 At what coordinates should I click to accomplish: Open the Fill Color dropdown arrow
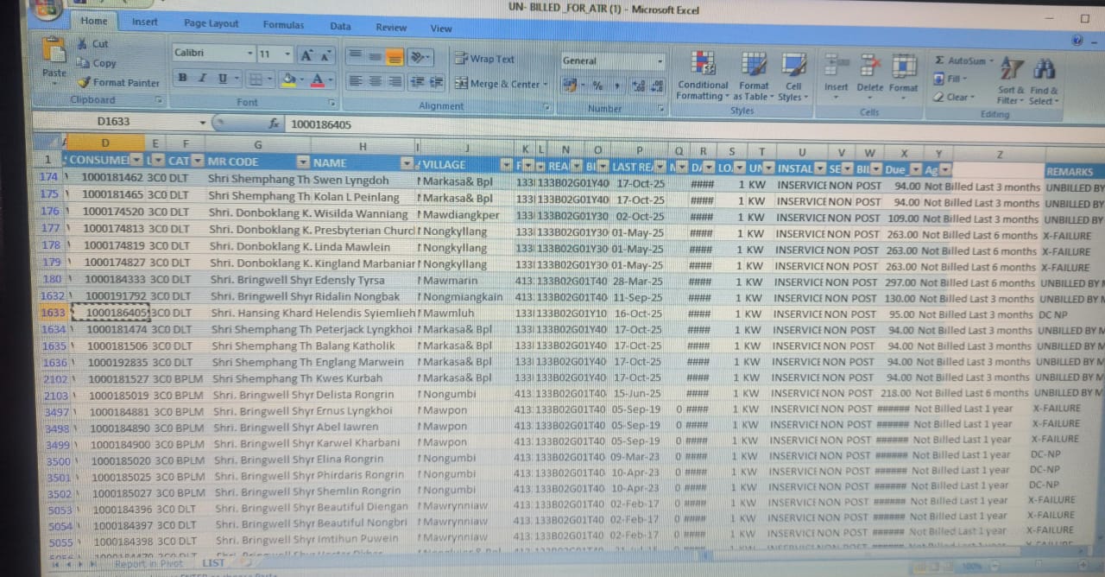[302, 79]
